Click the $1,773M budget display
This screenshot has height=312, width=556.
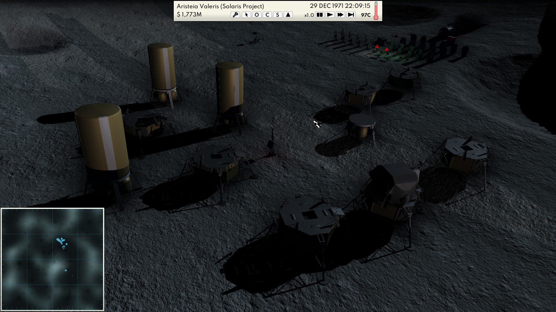coord(189,14)
